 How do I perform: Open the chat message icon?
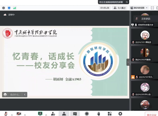pos(75,114)
